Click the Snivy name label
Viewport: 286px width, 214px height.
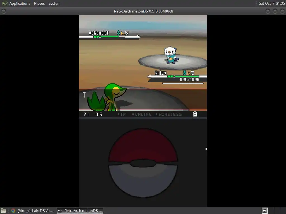tap(161, 73)
